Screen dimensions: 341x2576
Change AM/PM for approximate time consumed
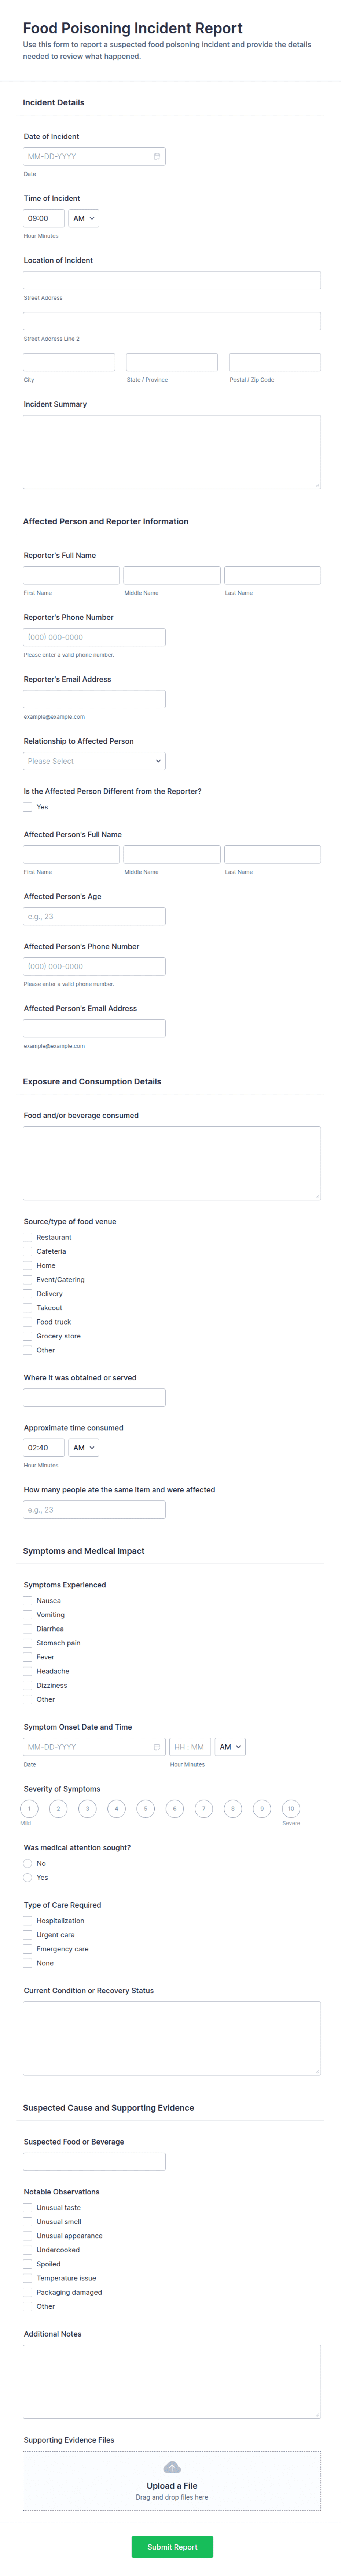tap(84, 1447)
